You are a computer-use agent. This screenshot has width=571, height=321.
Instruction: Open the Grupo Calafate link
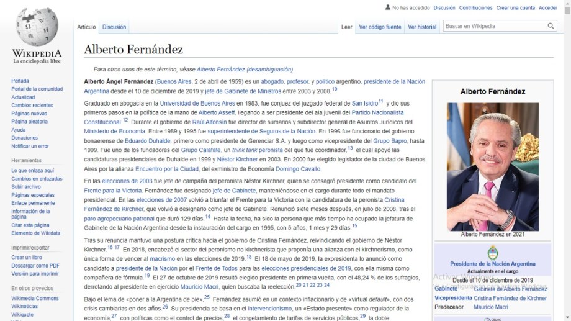pos(200,150)
